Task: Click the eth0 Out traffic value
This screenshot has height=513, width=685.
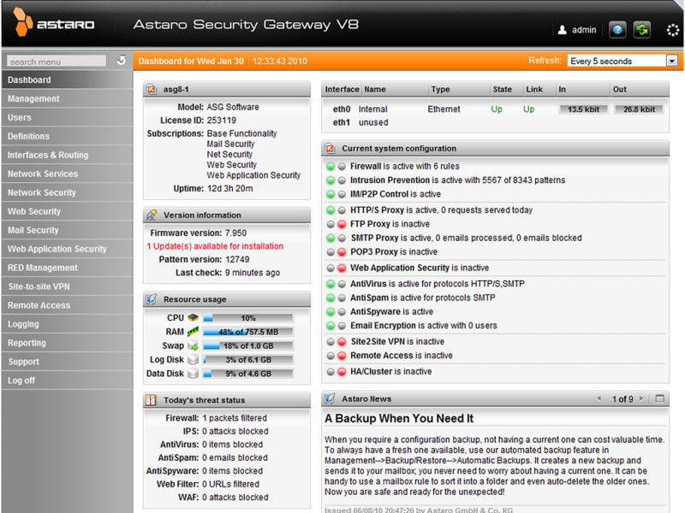Action: [x=639, y=109]
